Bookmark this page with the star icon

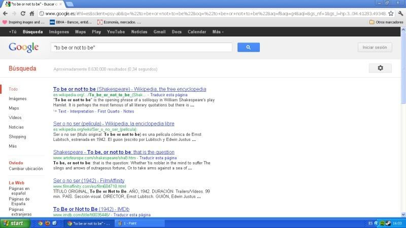point(391,14)
